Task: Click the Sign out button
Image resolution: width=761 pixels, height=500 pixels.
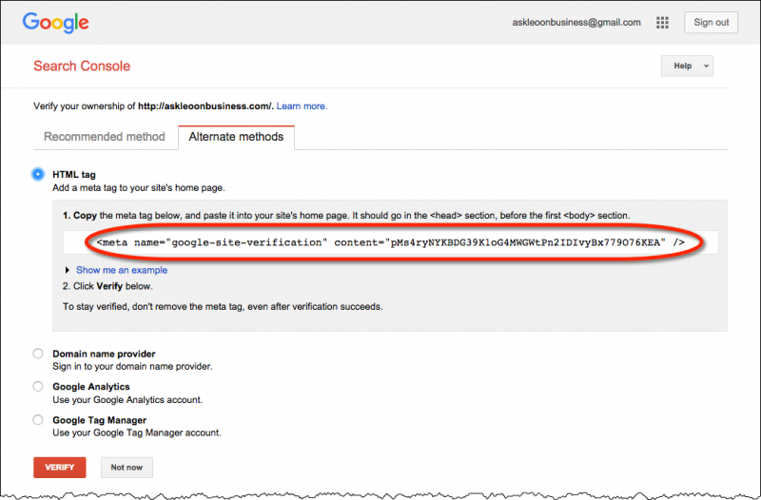Action: tap(711, 22)
